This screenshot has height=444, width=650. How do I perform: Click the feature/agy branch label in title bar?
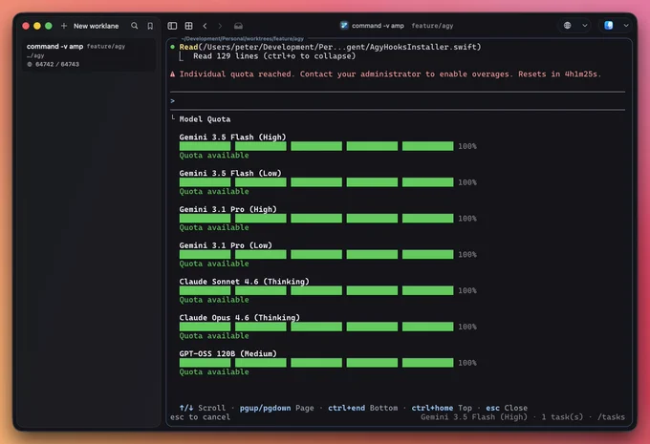(x=432, y=26)
